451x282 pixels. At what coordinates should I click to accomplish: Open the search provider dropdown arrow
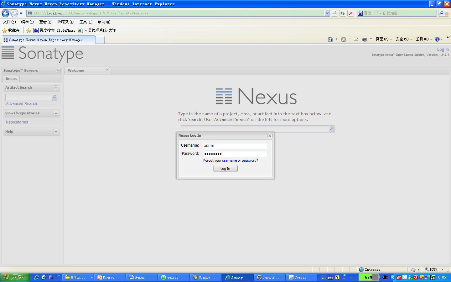pyautogui.click(x=447, y=13)
